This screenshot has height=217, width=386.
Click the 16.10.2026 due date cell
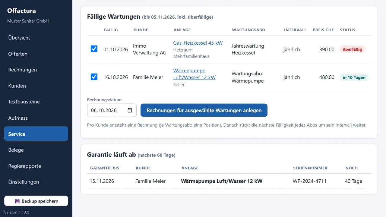[x=116, y=77]
